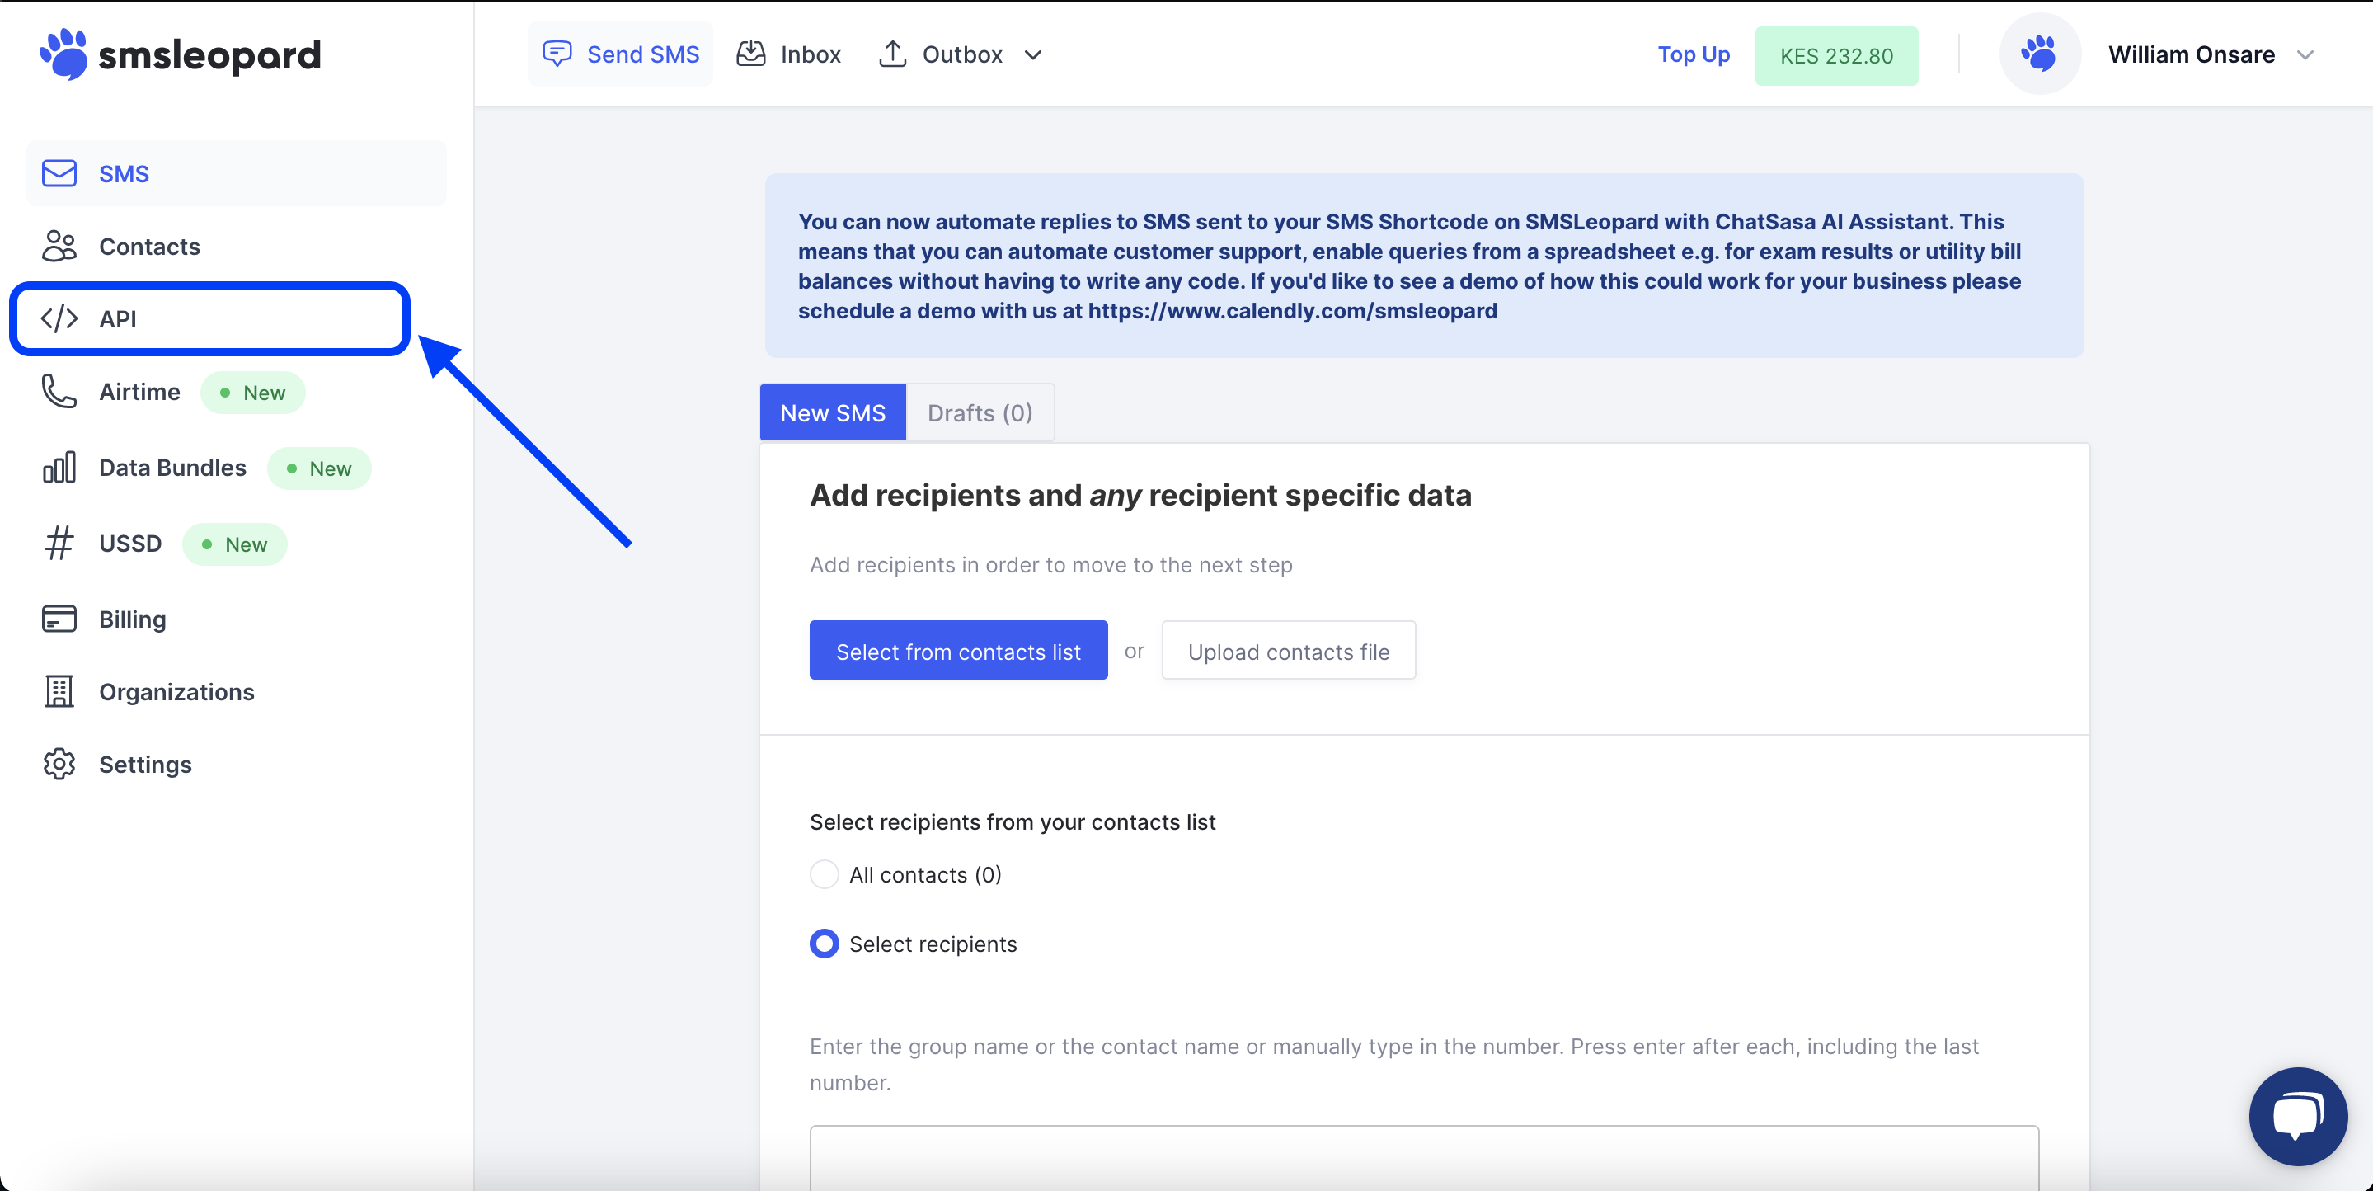Navigate to Data Bundles section
This screenshot has height=1191, width=2373.
click(172, 466)
